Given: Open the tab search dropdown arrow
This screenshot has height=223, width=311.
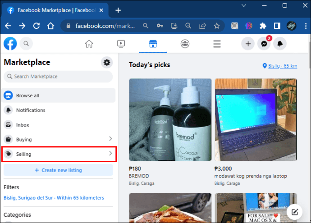Looking at the screenshot, I should 244,5.
